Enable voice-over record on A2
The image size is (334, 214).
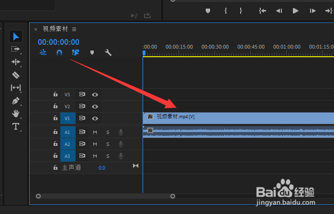coord(121,144)
